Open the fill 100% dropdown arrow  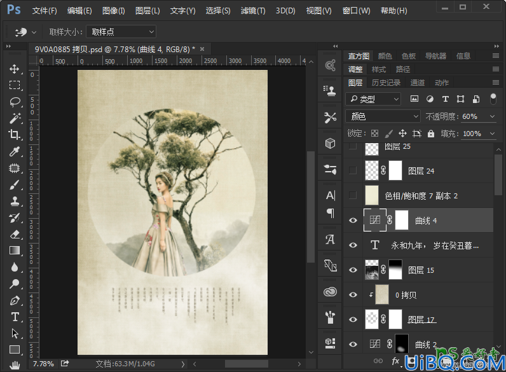[x=492, y=134]
